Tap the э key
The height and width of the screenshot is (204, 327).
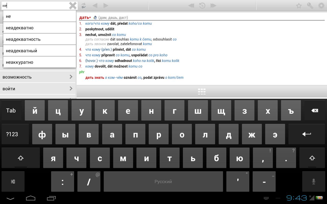click(275, 134)
